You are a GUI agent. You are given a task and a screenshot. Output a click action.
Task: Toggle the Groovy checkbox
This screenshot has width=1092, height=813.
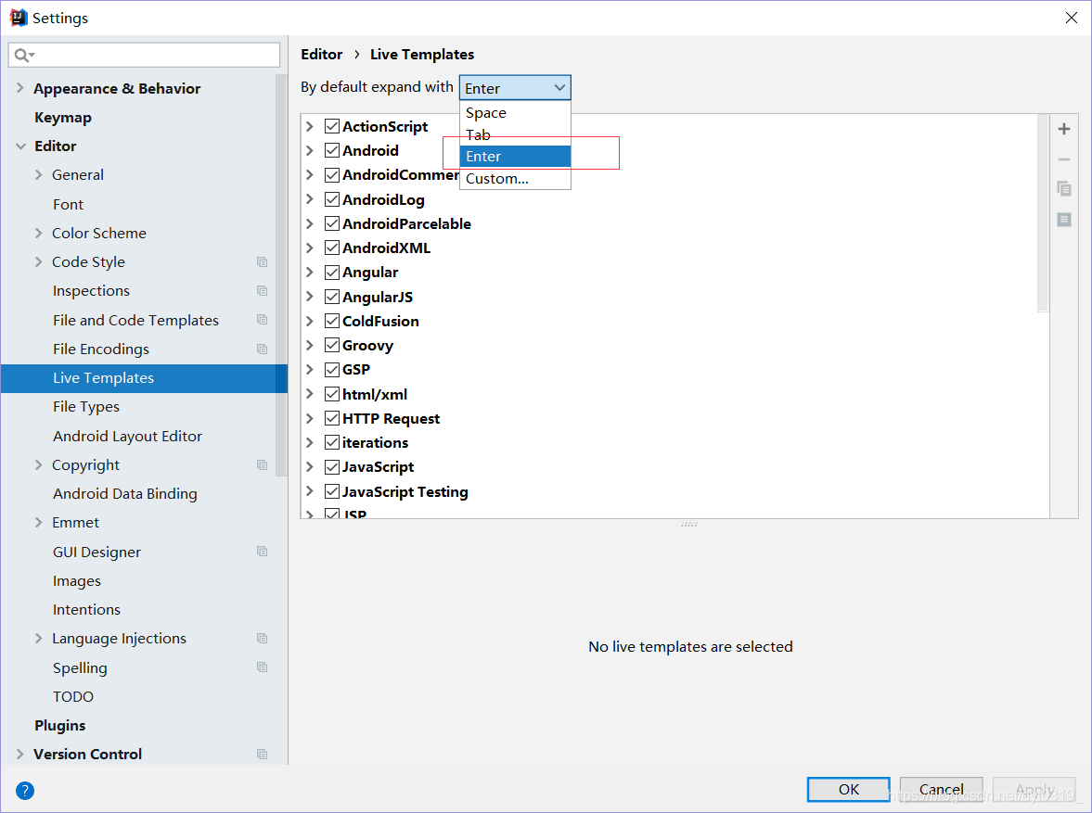pos(332,345)
